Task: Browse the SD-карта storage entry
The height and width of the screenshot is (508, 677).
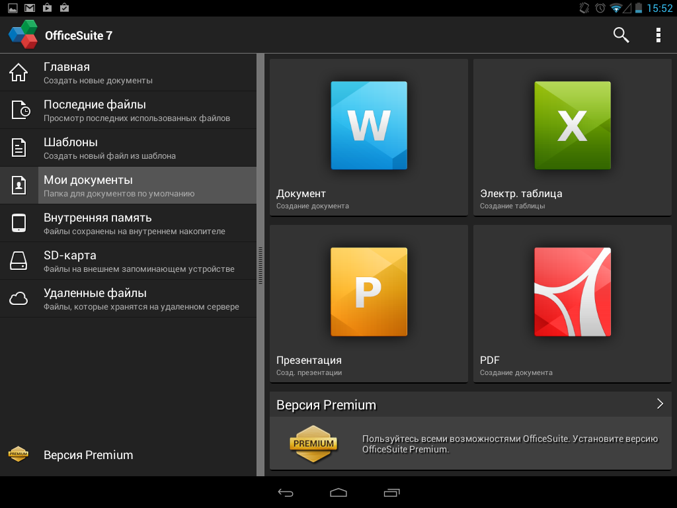Action: 128,261
